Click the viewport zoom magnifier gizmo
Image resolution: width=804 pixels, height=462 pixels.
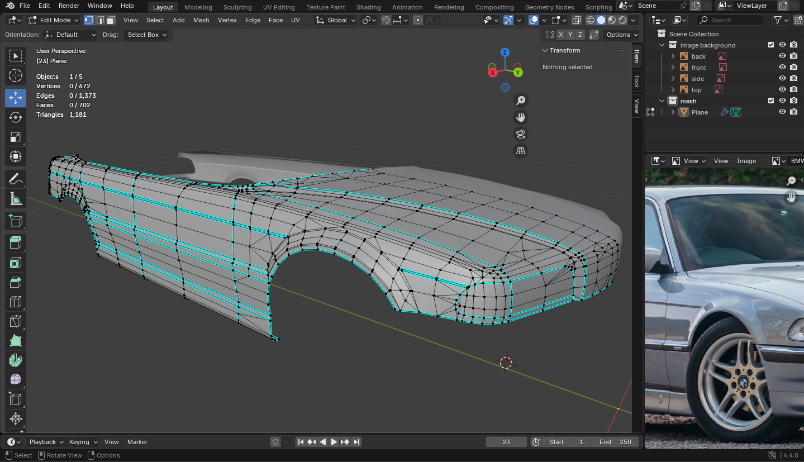[x=521, y=101]
